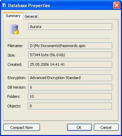
Task: Click the Encryption label text
Action: point(17,78)
